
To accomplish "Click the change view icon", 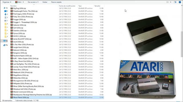I will (x=168, y=2).
